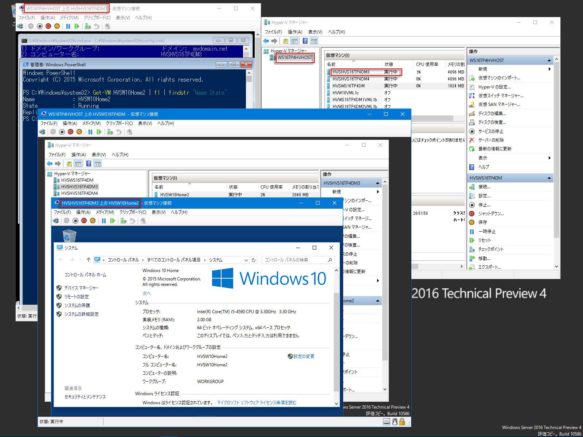
Task: Click red shutdown icon in HVSW10Home2 connection toolbar
Action: pos(84,221)
